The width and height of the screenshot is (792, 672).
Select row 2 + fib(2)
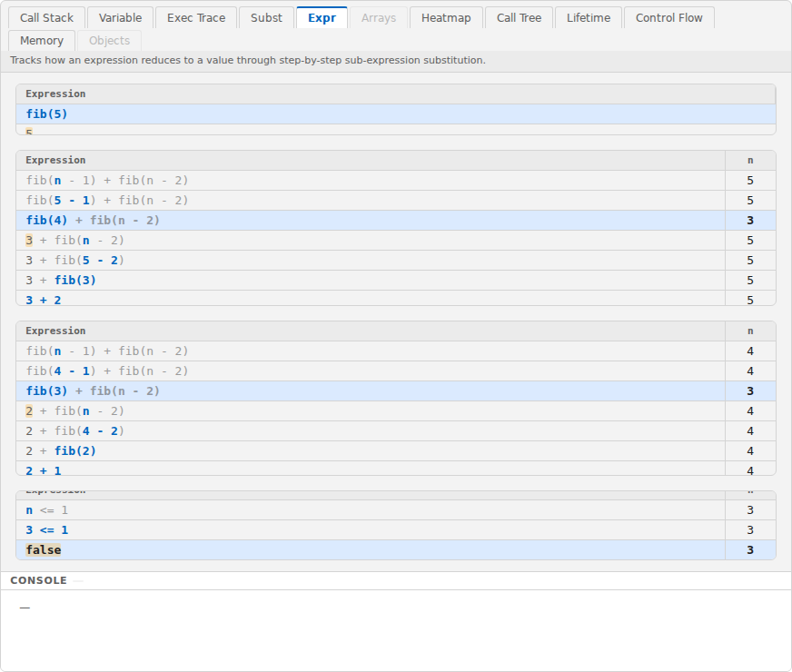pos(395,450)
